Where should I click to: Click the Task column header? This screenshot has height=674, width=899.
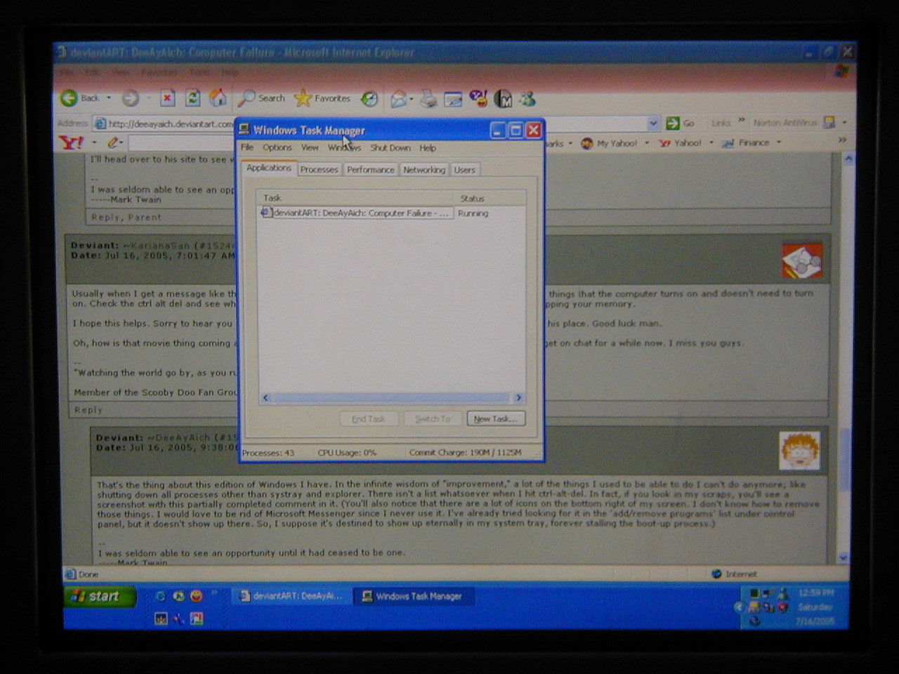pos(355,199)
